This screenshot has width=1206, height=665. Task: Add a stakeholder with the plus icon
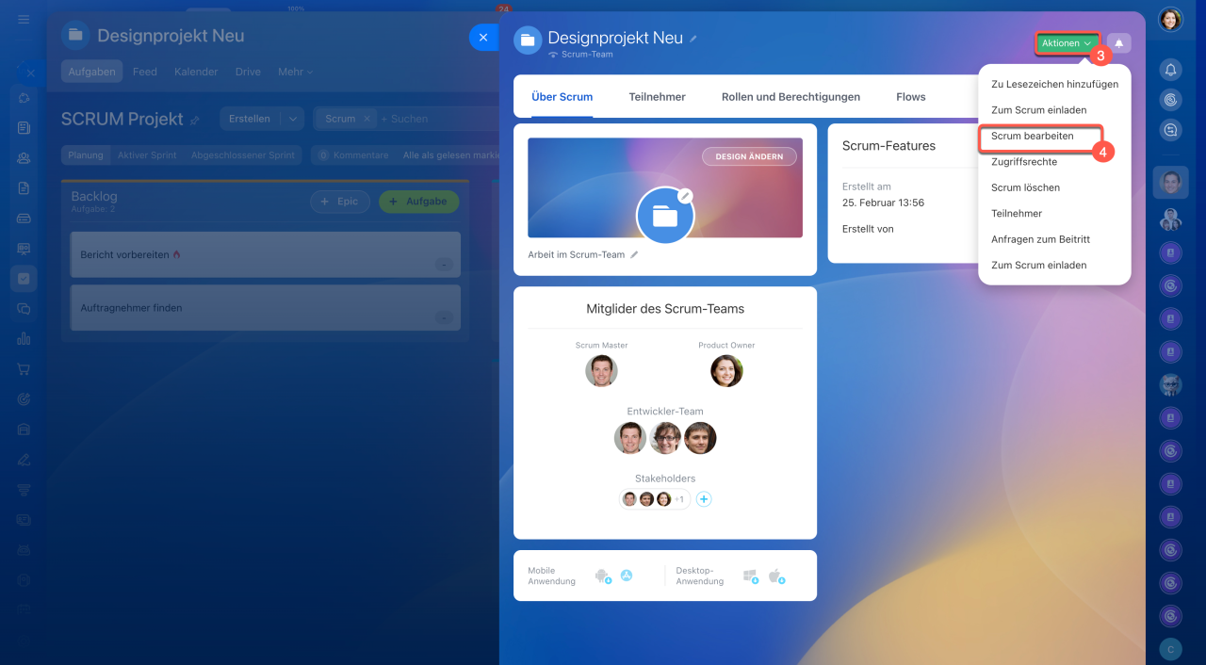[x=704, y=499]
